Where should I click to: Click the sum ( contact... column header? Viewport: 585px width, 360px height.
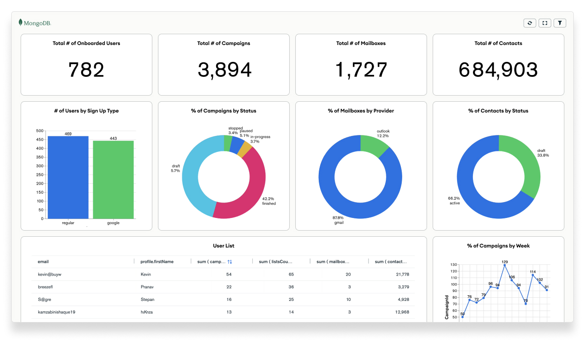tap(391, 262)
